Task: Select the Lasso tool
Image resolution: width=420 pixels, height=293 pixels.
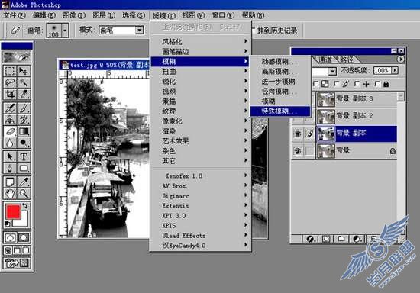Action: click(x=10, y=82)
